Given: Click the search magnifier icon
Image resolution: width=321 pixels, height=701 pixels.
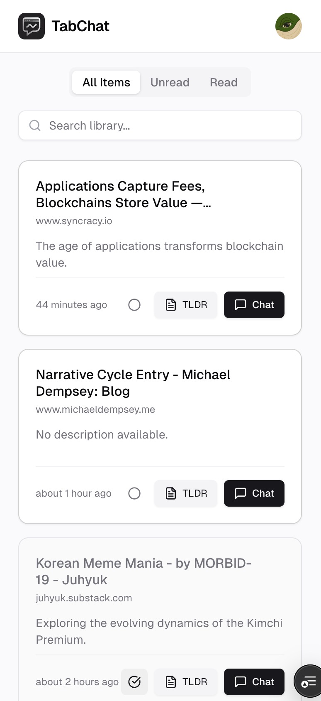Looking at the screenshot, I should coord(35,125).
